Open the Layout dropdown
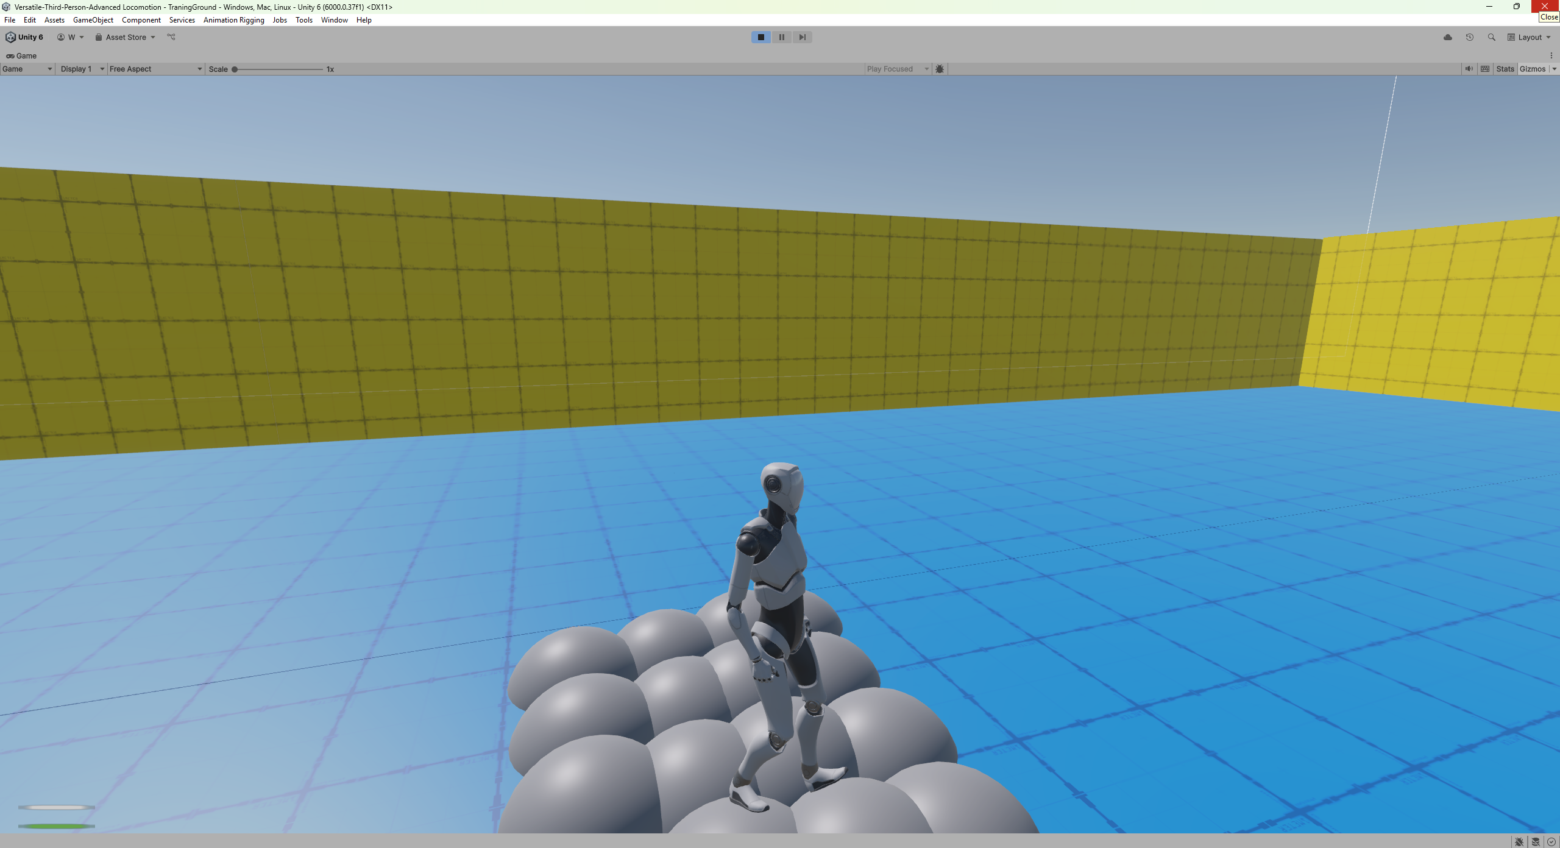 1529,37
